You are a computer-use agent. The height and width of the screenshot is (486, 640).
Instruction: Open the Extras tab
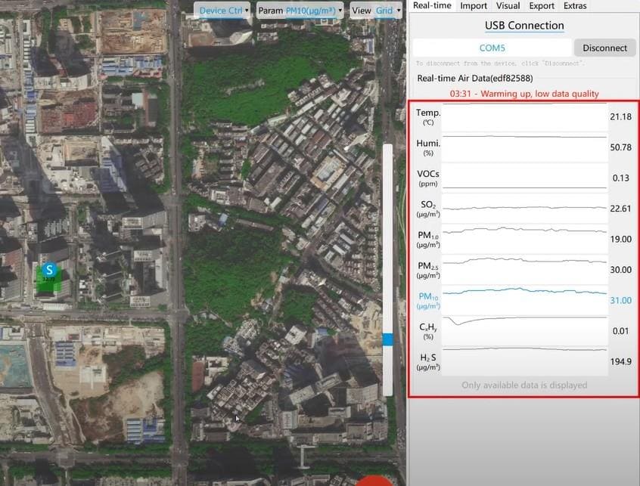(575, 6)
